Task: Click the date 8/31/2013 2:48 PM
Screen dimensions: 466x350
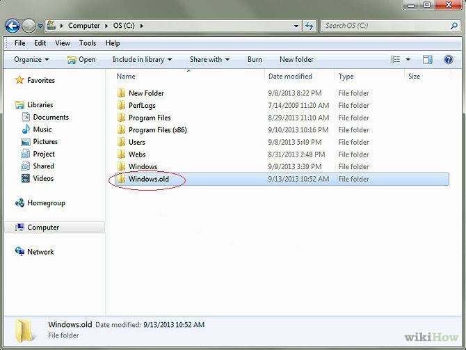Action: tap(296, 154)
